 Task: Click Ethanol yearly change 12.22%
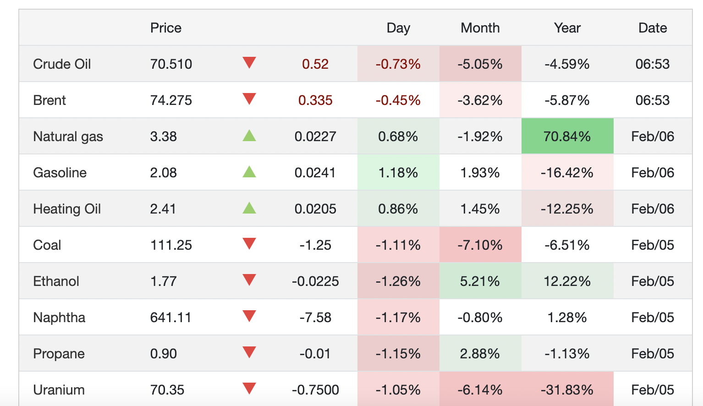click(567, 281)
